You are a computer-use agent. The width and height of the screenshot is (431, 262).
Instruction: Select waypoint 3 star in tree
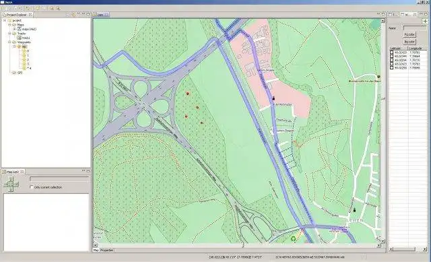coord(24,64)
